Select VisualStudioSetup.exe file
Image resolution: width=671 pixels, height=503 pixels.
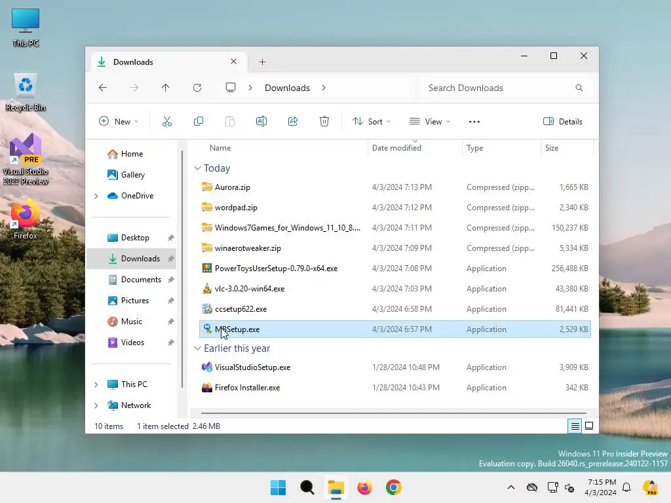point(395,367)
